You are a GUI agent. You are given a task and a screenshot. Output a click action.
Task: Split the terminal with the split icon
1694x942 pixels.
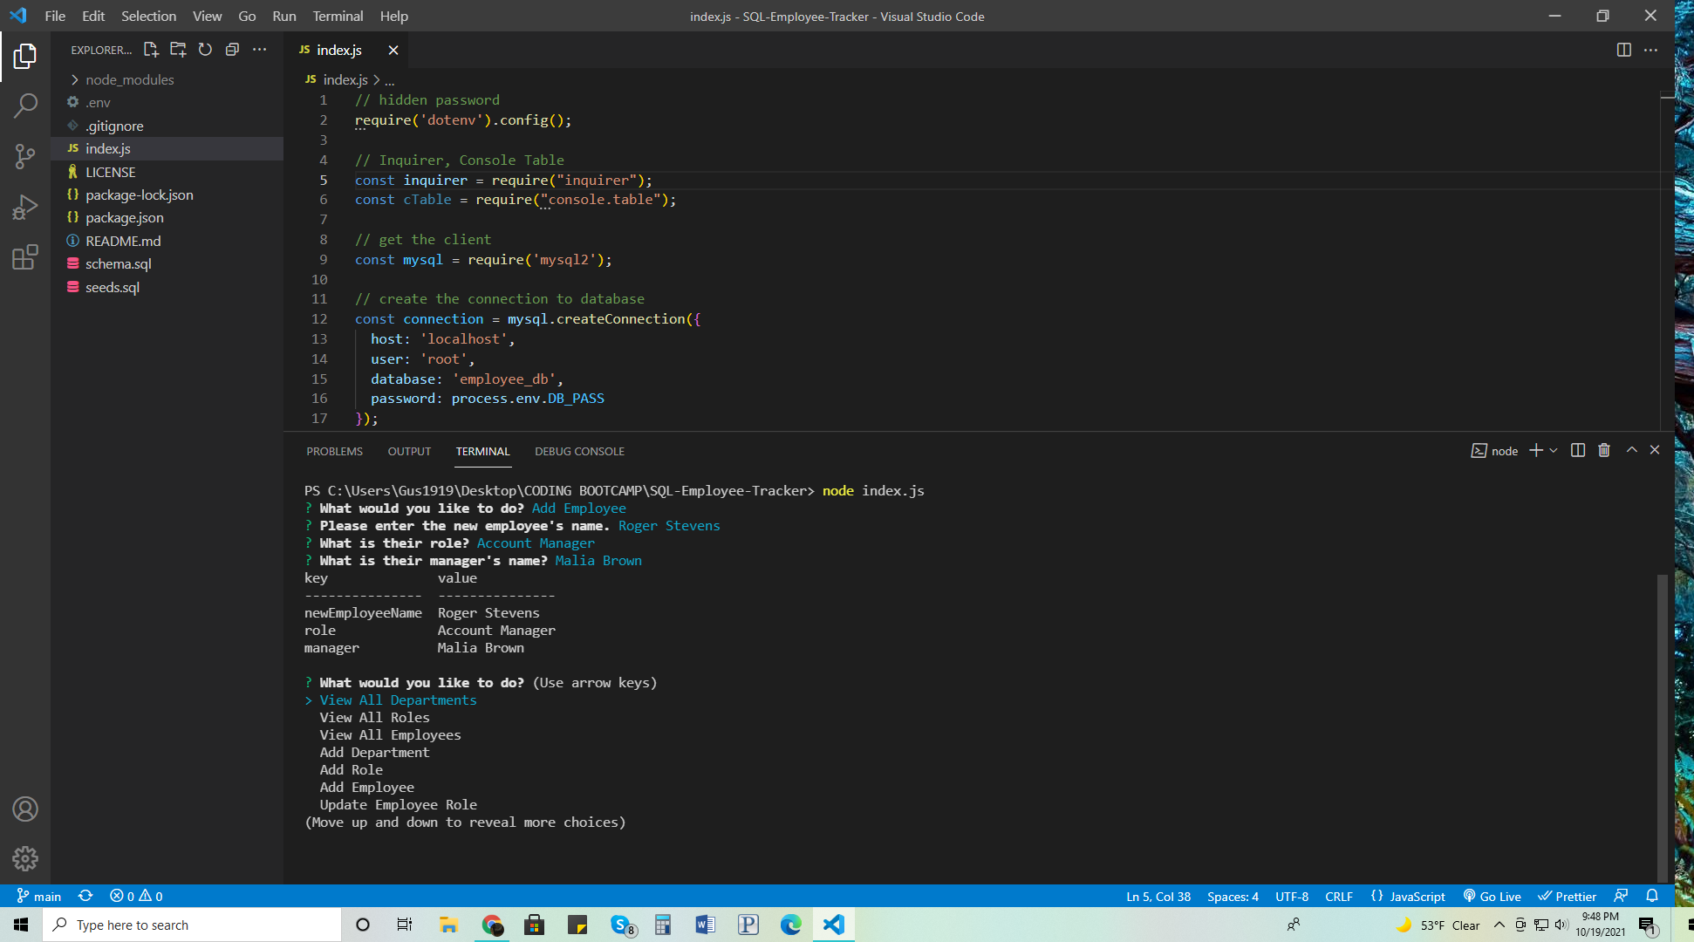point(1577,450)
